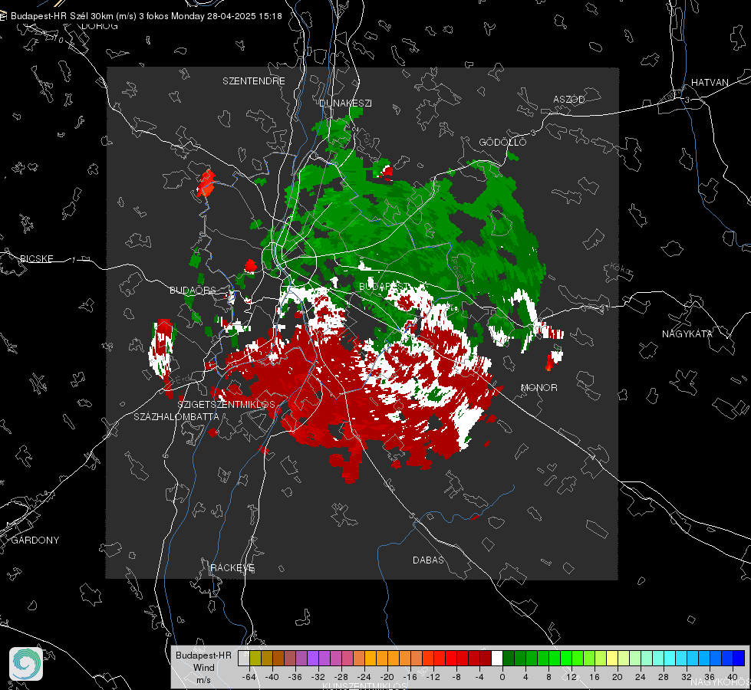Viewport: 751px width, 690px height.
Task: Click the legend value 28
Action: [664, 677]
